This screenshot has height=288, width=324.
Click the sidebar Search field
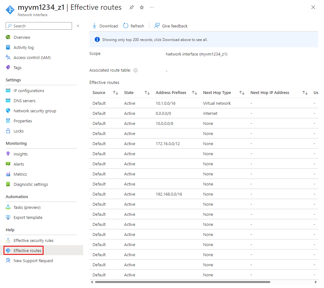pos(39,26)
